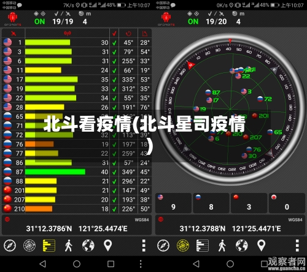Tap AndroiTS logo on left screen
This screenshot has width=307, height=272.
13,19
